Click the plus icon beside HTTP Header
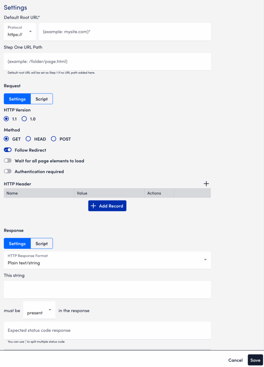264x367 pixels. coord(206,184)
